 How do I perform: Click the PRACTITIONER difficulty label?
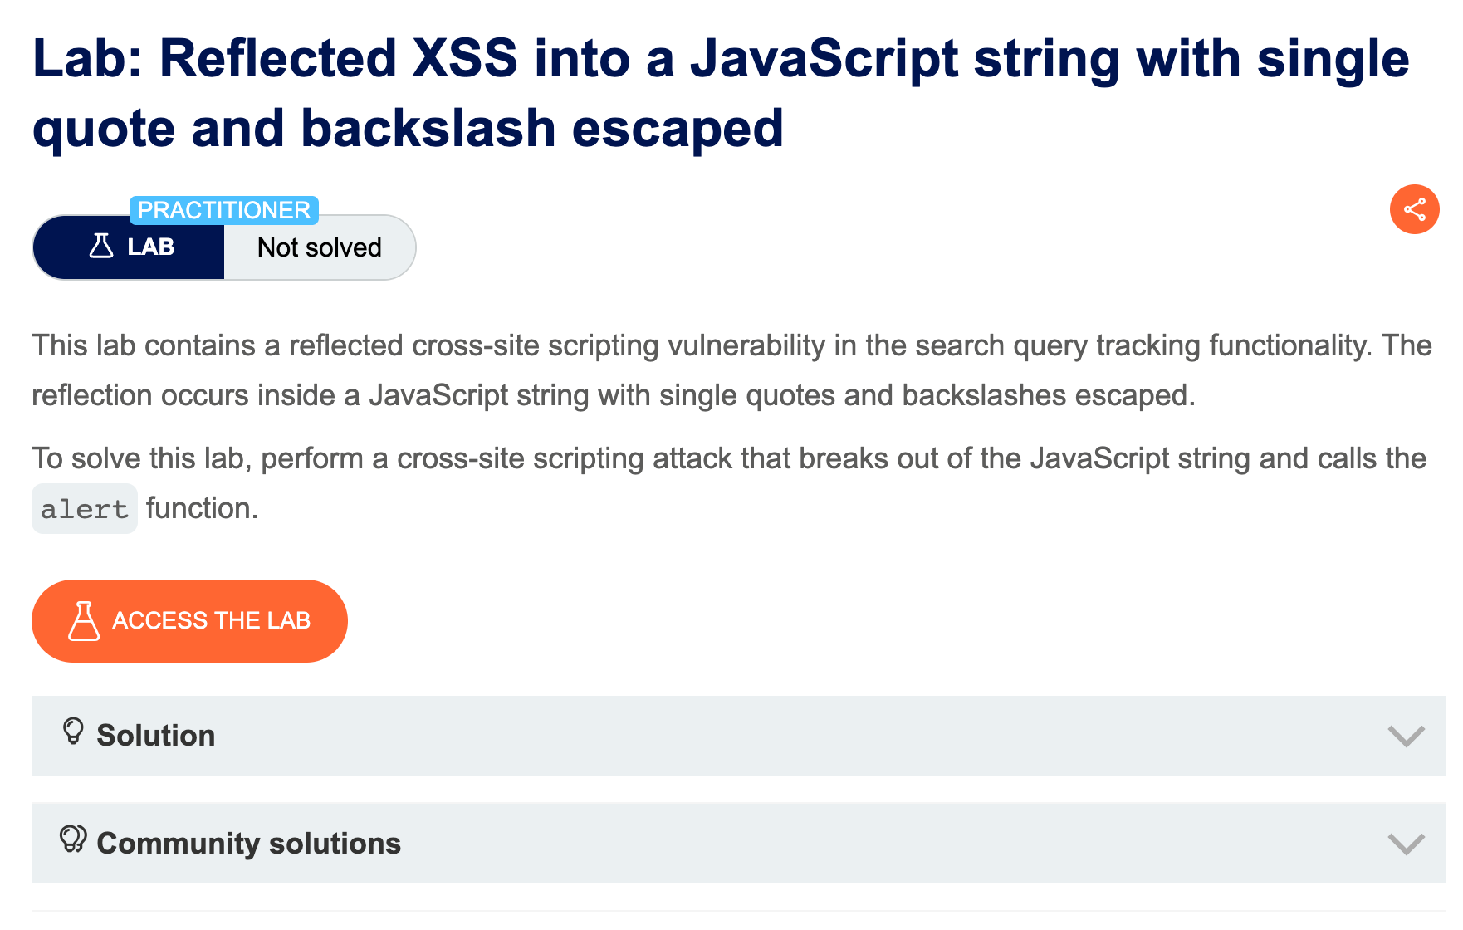[224, 210]
